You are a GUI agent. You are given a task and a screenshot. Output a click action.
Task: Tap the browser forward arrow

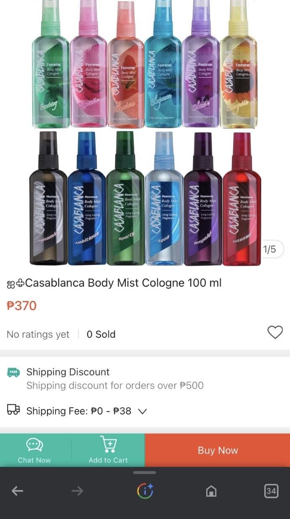(x=77, y=491)
